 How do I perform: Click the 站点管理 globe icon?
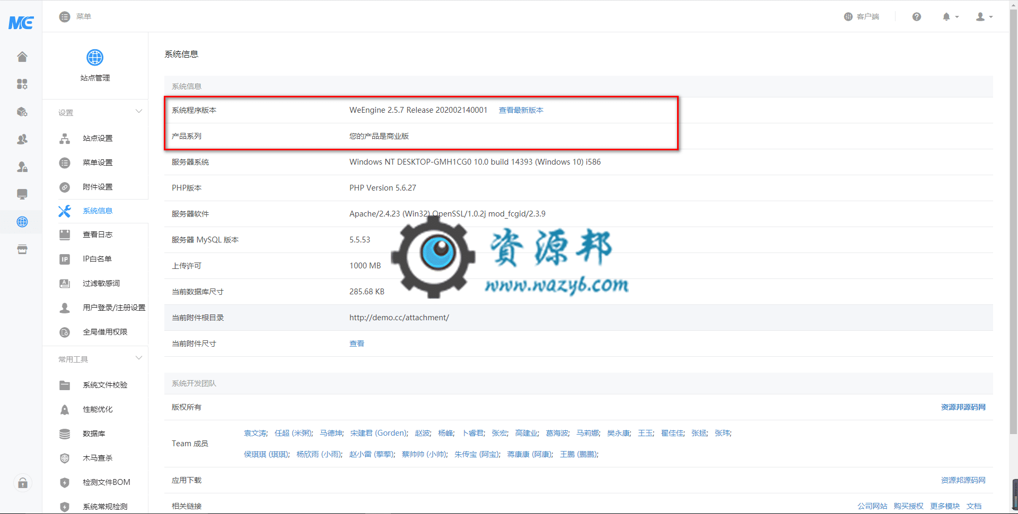[x=95, y=57]
